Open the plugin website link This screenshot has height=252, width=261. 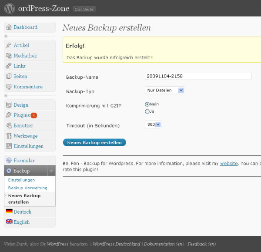(x=229, y=164)
